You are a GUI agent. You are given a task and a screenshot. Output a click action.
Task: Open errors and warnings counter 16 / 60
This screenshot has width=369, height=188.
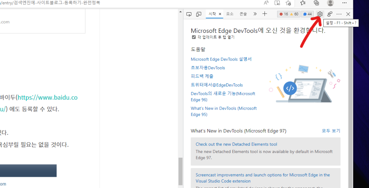click(x=289, y=14)
